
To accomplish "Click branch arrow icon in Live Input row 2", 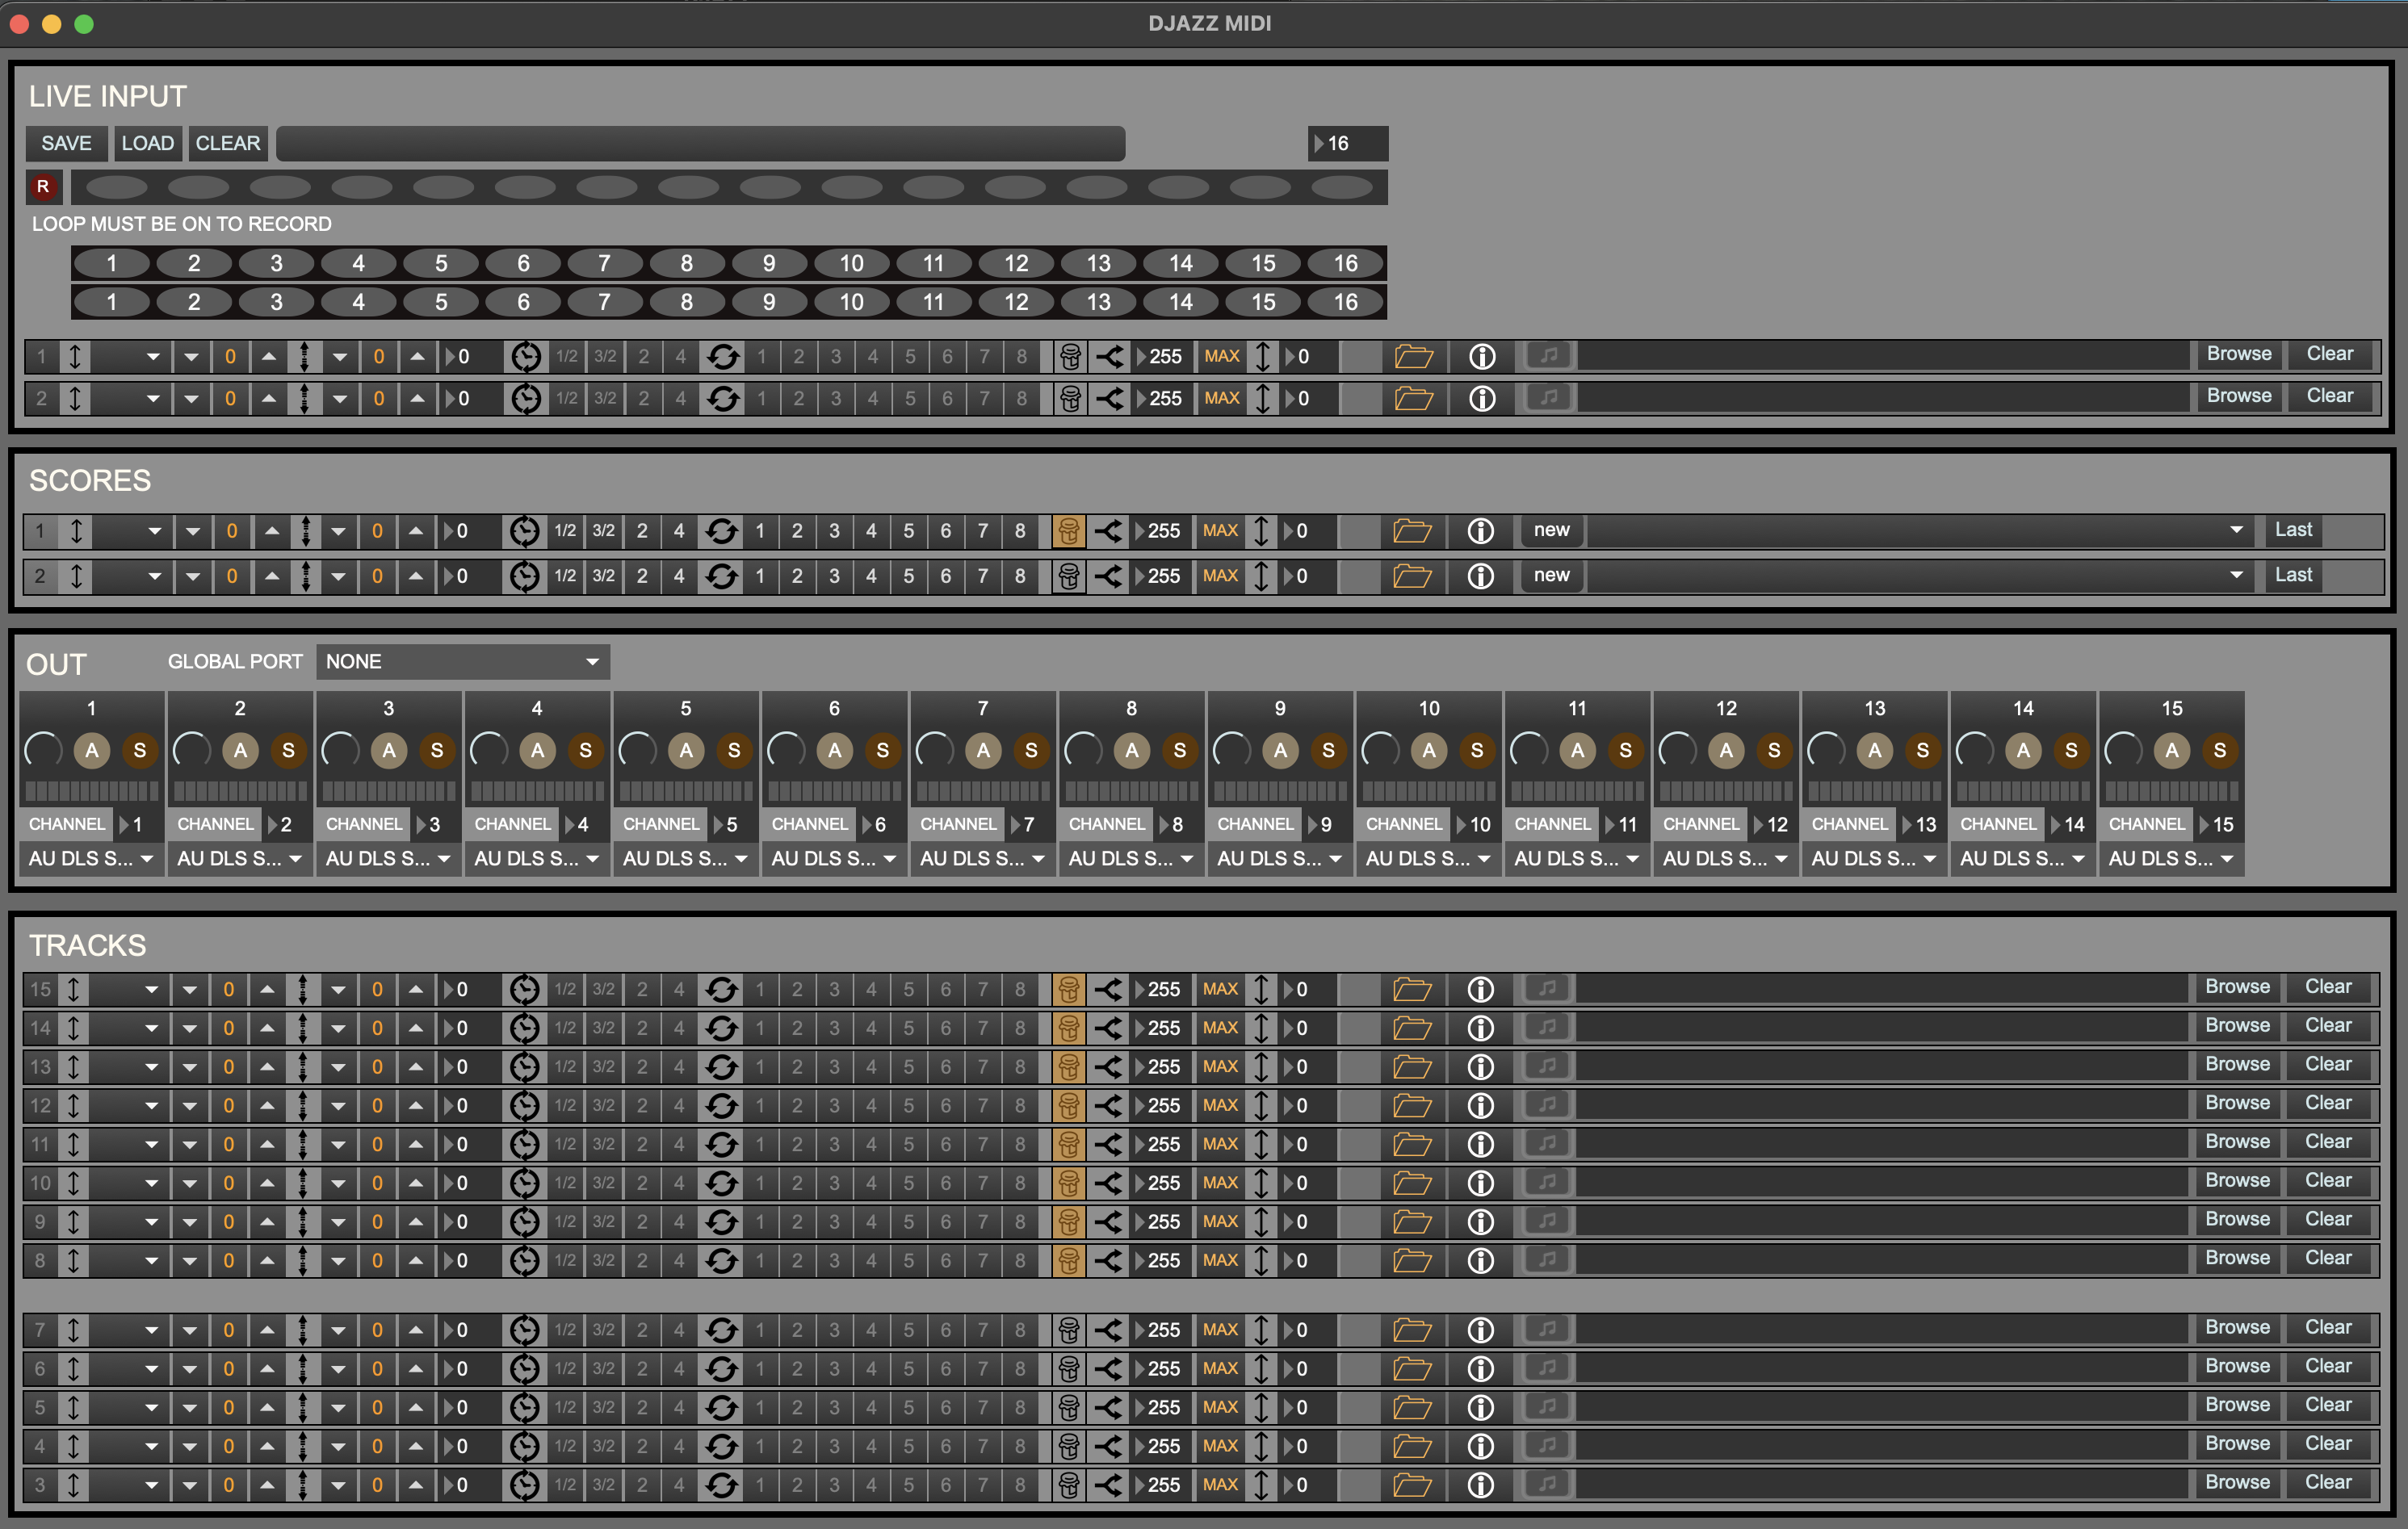I will [1110, 398].
